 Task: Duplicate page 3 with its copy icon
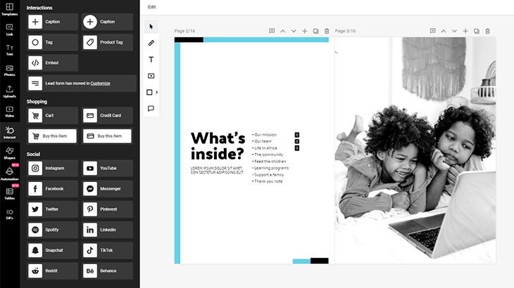[477, 31]
